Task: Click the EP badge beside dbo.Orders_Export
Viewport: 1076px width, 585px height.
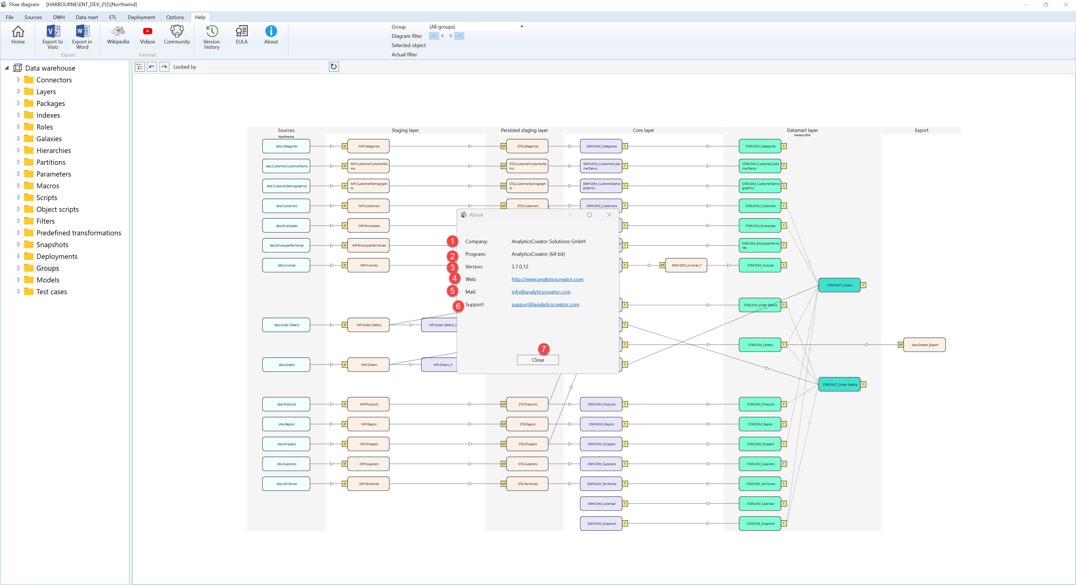Action: 901,345
